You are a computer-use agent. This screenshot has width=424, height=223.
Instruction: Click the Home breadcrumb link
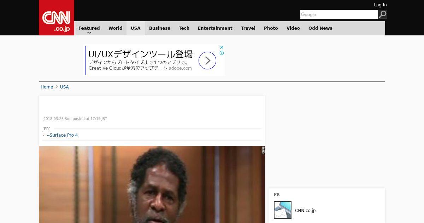point(47,87)
